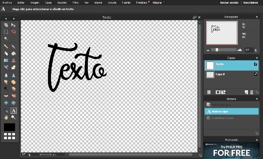263x159 pixels.
Task: Click the Navegador zoom slider handle
Action: (217, 50)
